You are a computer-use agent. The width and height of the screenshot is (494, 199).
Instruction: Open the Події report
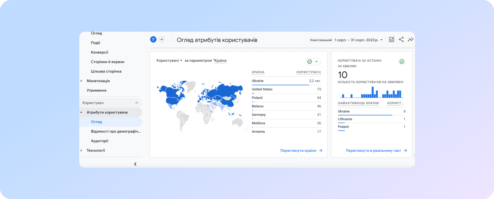tap(95, 43)
